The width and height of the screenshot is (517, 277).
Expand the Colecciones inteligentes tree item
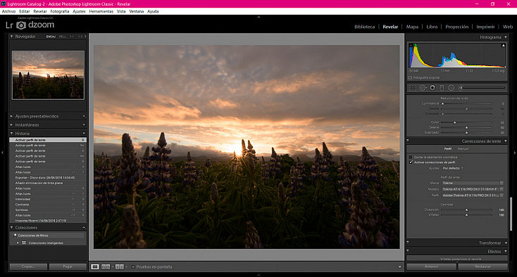tap(18, 243)
